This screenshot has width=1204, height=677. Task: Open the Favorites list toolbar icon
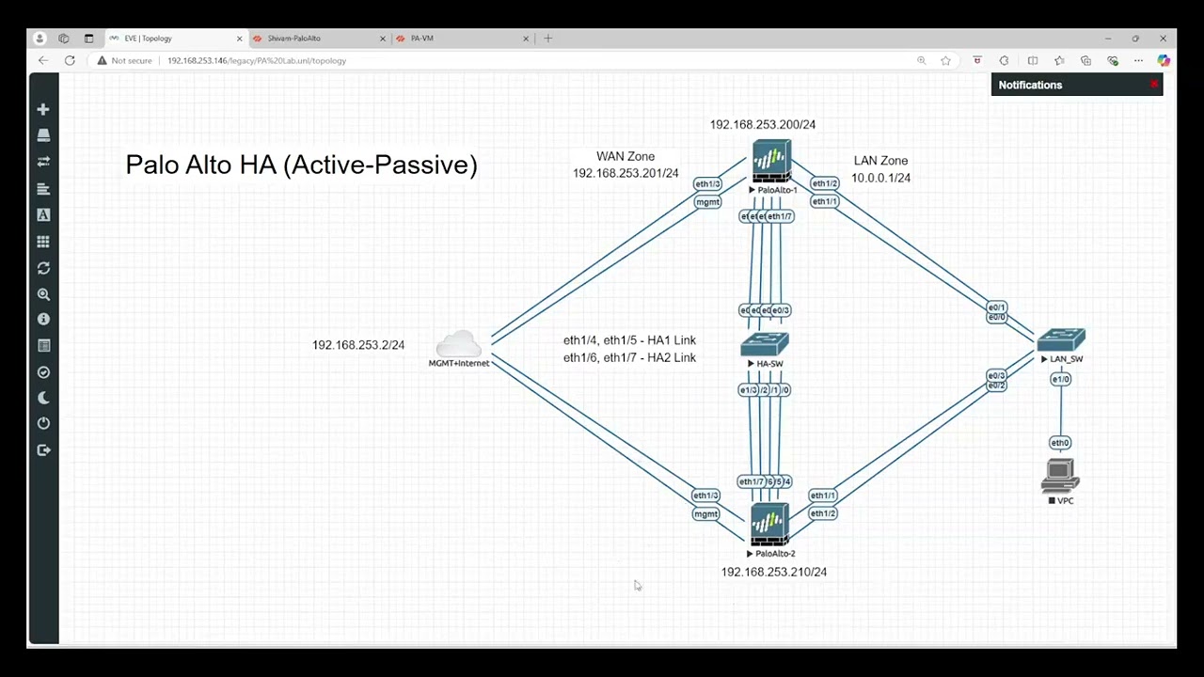coord(1059,60)
